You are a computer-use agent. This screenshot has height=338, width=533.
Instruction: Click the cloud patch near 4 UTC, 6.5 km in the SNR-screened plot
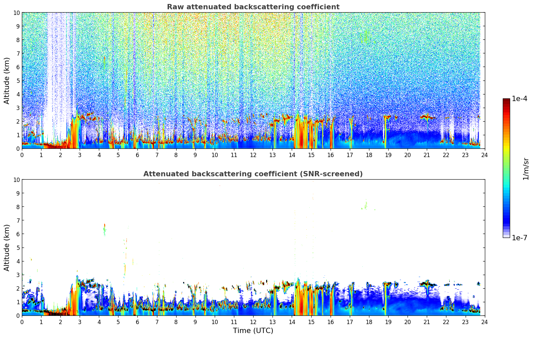coord(104,229)
